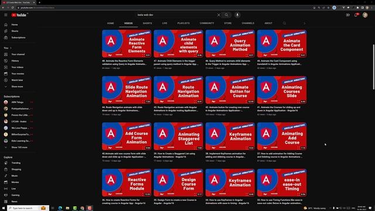375x211 pixels.
Task: Open the History clock icon
Action: [6, 61]
